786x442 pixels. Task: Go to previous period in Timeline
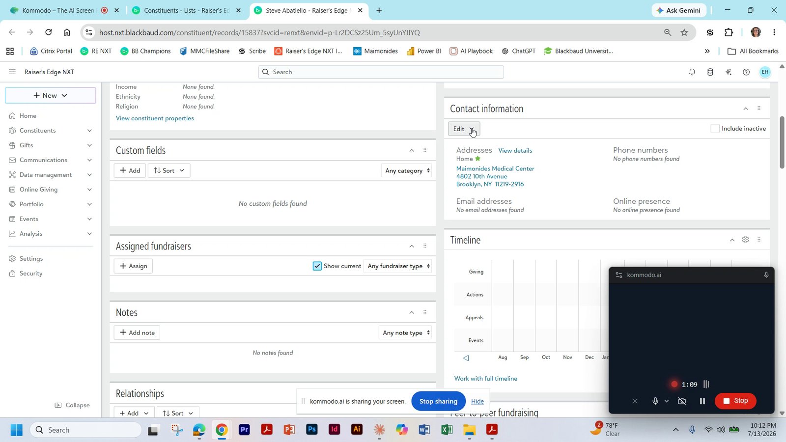pyautogui.click(x=466, y=358)
